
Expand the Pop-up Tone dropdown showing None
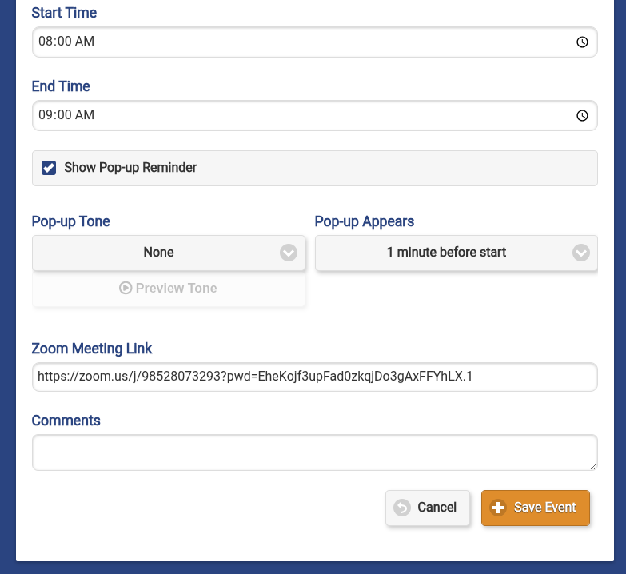tap(159, 253)
